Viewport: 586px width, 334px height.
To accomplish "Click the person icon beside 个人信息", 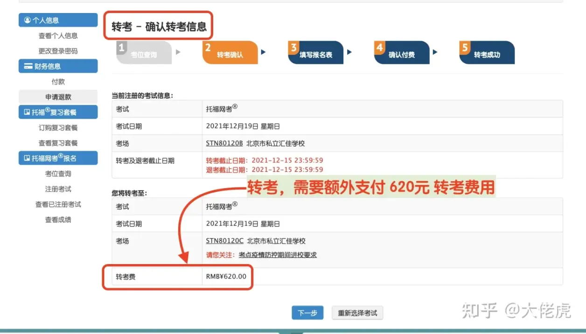I will pos(27,20).
